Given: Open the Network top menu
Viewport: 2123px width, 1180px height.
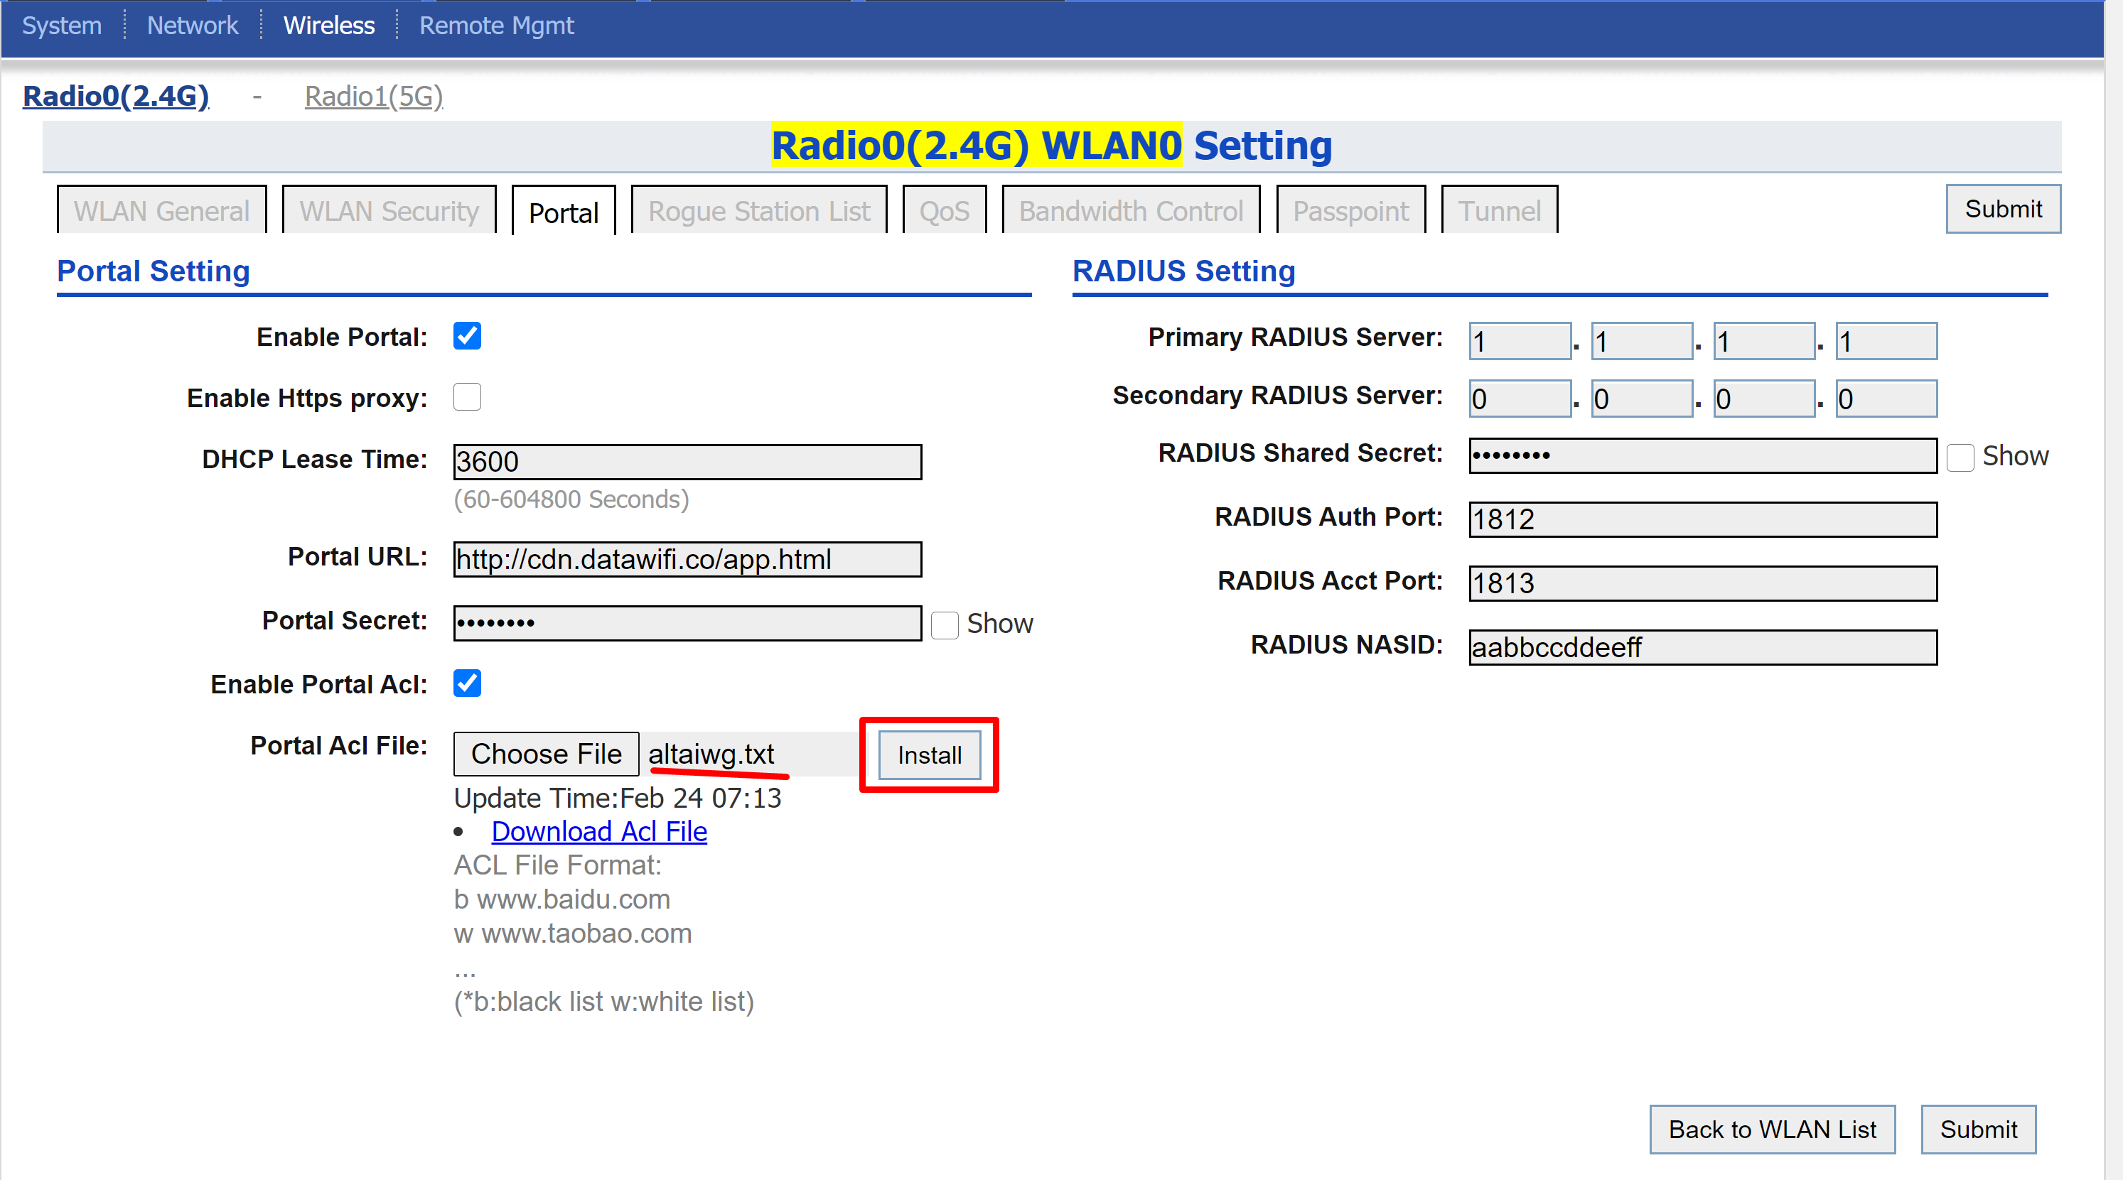Looking at the screenshot, I should (x=192, y=26).
